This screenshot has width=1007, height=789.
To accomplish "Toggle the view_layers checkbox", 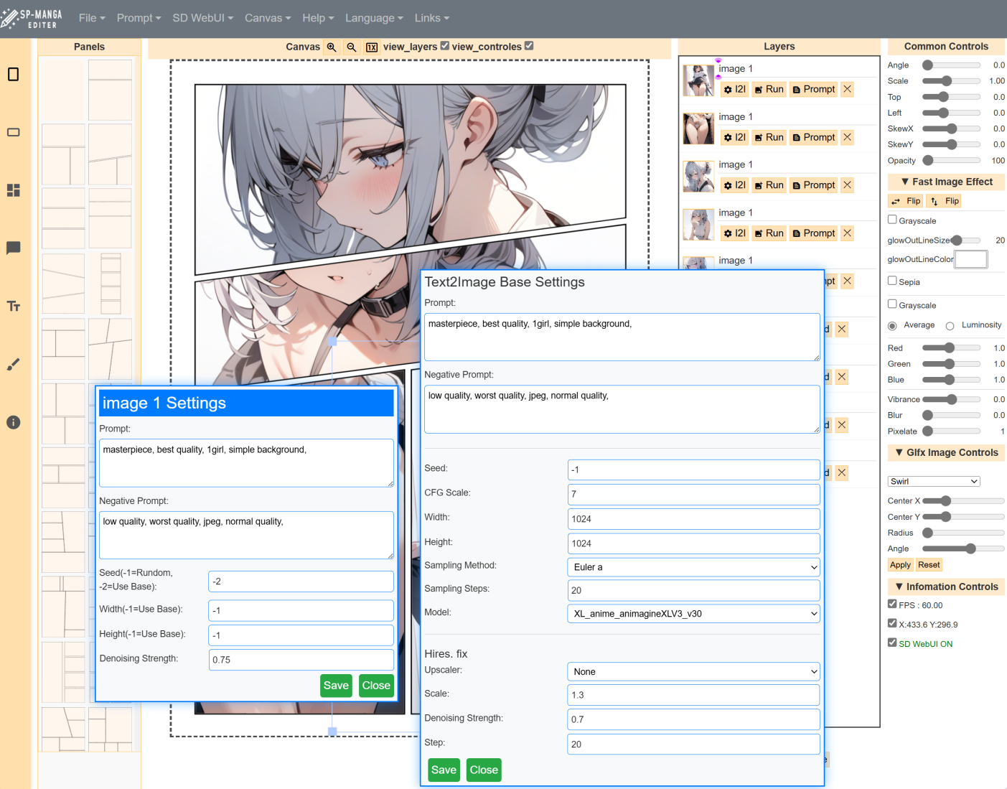I will tap(445, 46).
